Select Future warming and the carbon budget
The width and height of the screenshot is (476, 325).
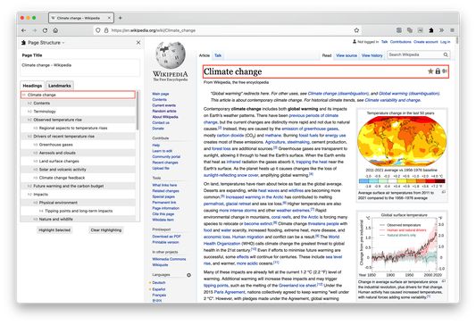tap(78, 186)
